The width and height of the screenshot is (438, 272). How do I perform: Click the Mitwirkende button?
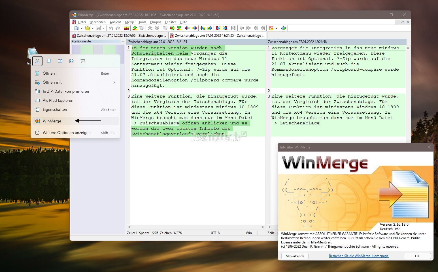(295, 256)
